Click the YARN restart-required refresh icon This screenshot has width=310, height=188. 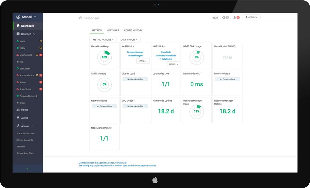click(x=41, y=48)
